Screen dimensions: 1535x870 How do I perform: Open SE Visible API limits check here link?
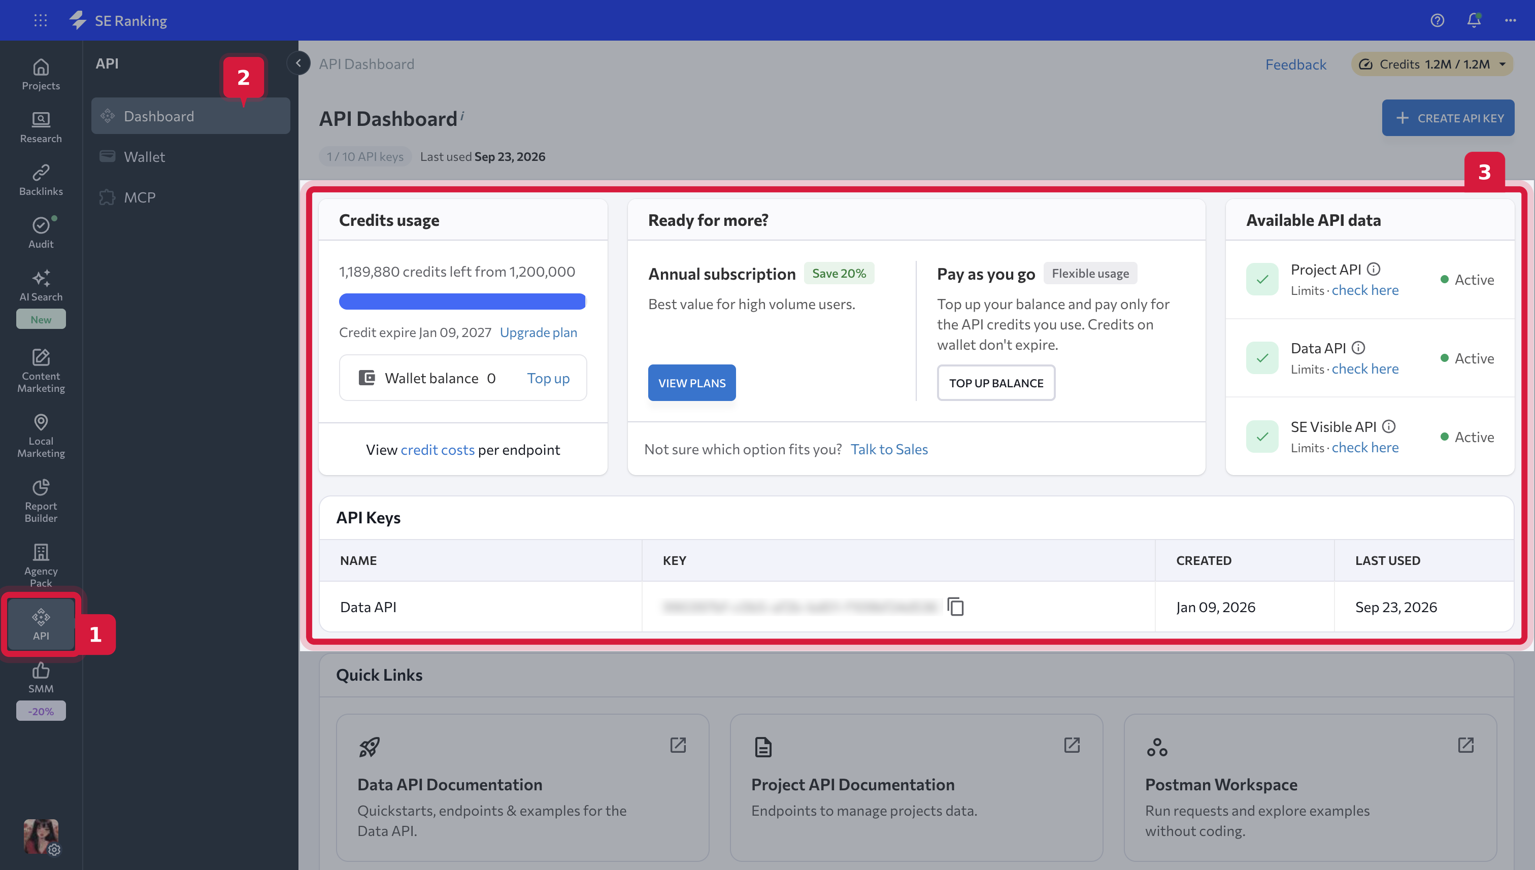pos(1365,448)
